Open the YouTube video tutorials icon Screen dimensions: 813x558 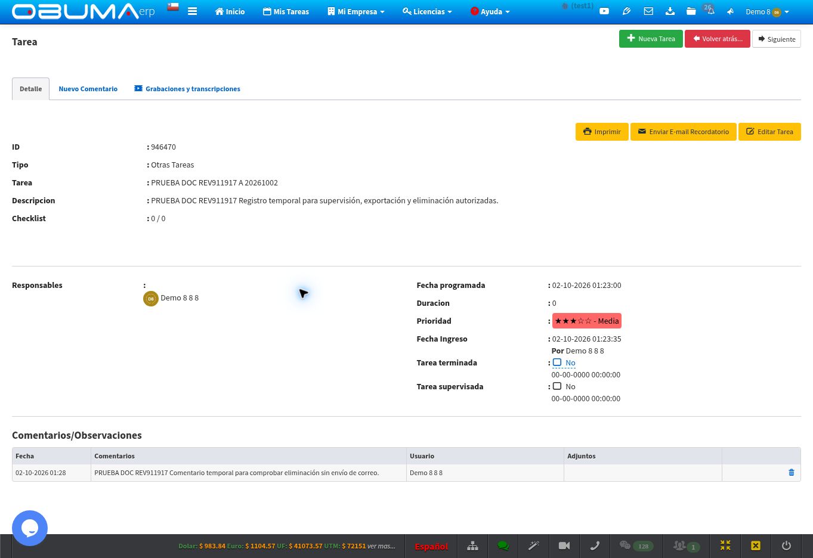604,11
